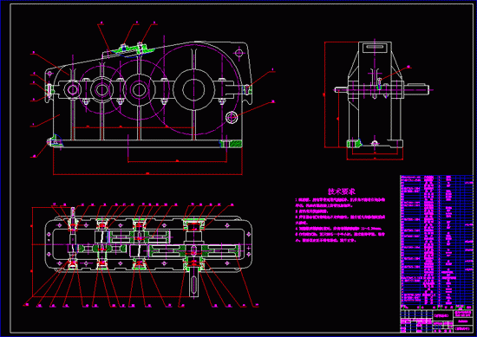This screenshot has width=477, height=337.
Task: Click the tall red vertical dimension beside side view
Action: point(325,94)
